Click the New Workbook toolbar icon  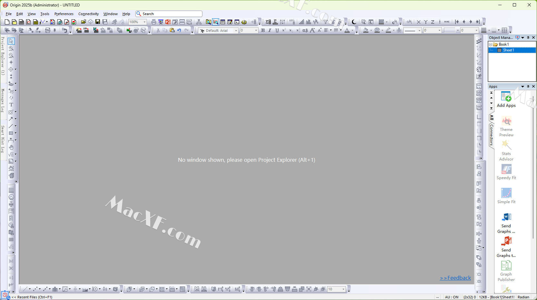click(x=21, y=22)
